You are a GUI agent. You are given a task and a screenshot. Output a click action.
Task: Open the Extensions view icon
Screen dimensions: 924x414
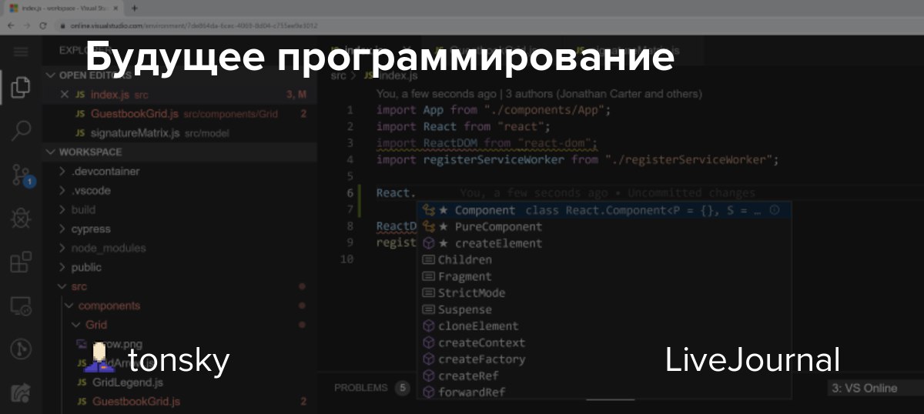[21, 263]
